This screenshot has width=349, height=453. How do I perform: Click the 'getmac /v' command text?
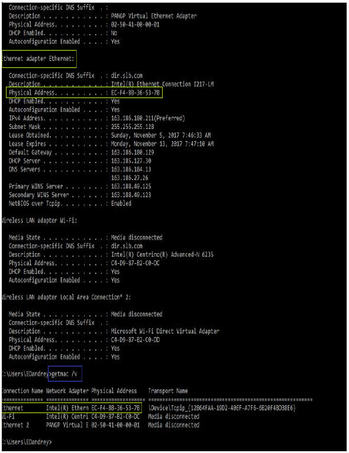[x=64, y=374]
